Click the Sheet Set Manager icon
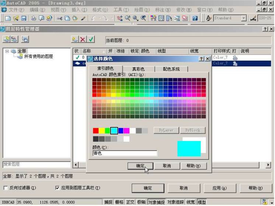 (177, 18)
